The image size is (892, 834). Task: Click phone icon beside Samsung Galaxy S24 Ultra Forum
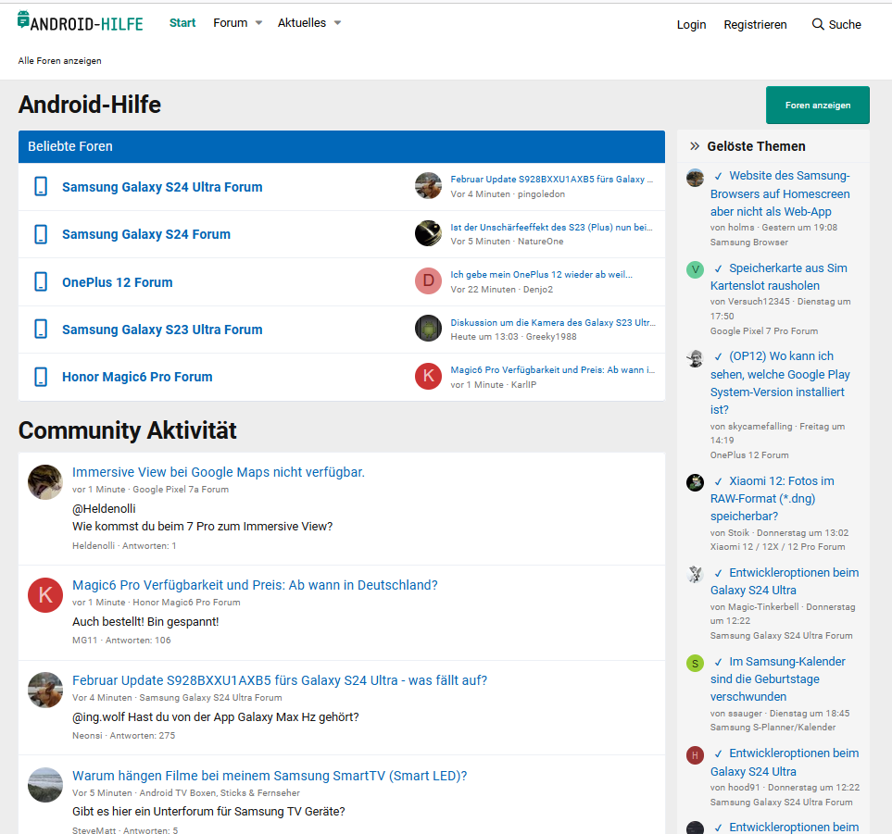(41, 187)
